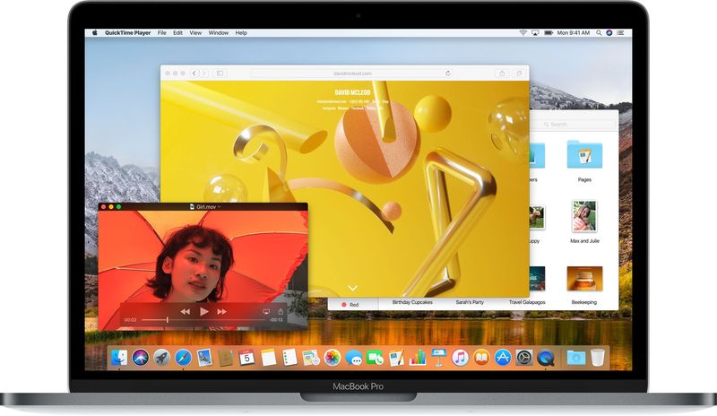The height and width of the screenshot is (416, 717).
Task: Open Trash in the Dock
Action: point(597,358)
